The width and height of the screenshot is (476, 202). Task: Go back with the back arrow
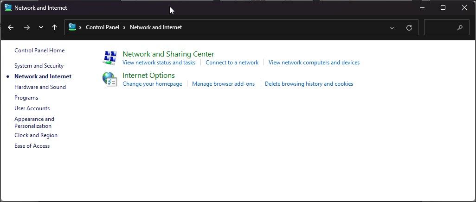tap(11, 27)
